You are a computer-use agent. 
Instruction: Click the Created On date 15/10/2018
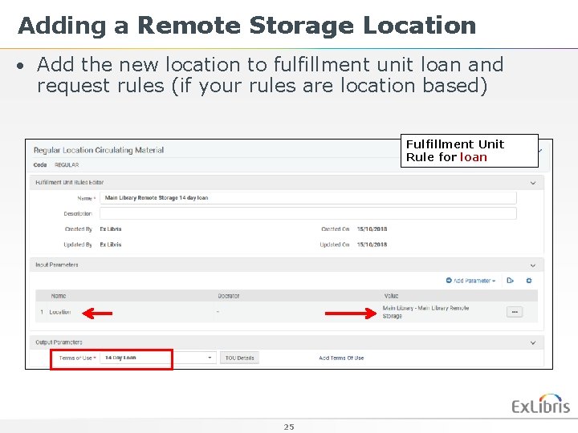pyautogui.click(x=372, y=229)
